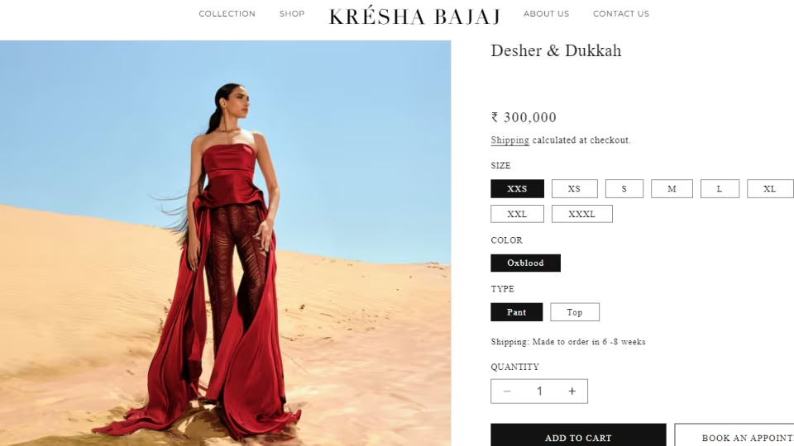This screenshot has height=446, width=794.
Task: Choose size L
Action: point(720,188)
